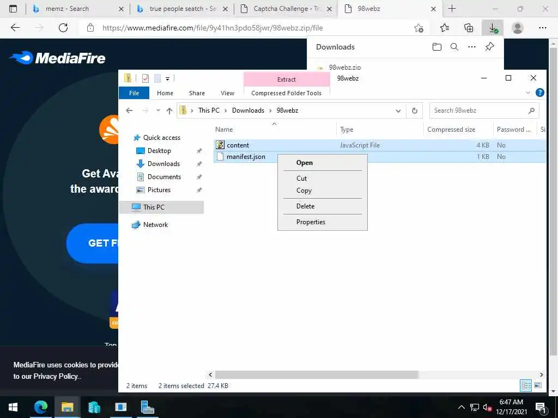
Task: Click This PC in the address breadcrumb
Action: [209, 110]
